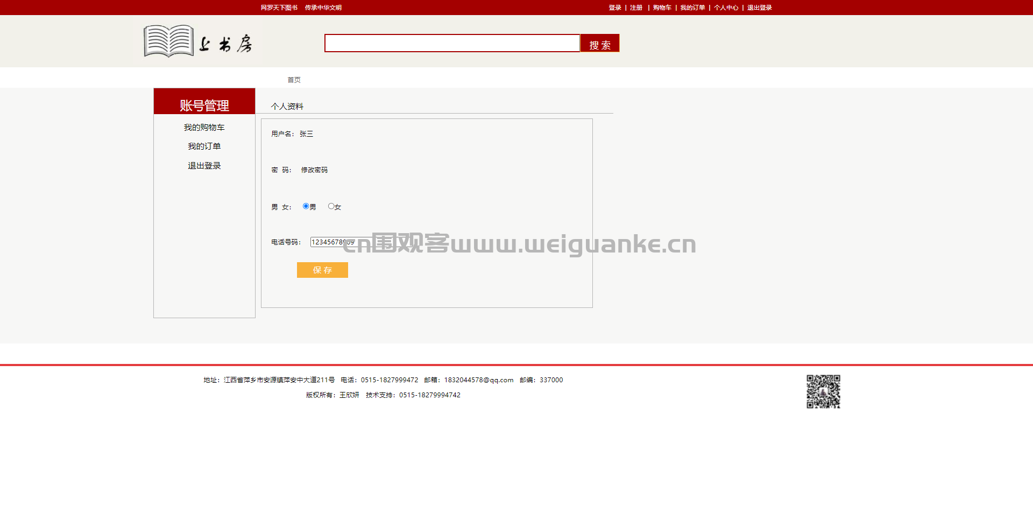Select the 女 radio button
This screenshot has width=1033, height=505.
[x=331, y=206]
